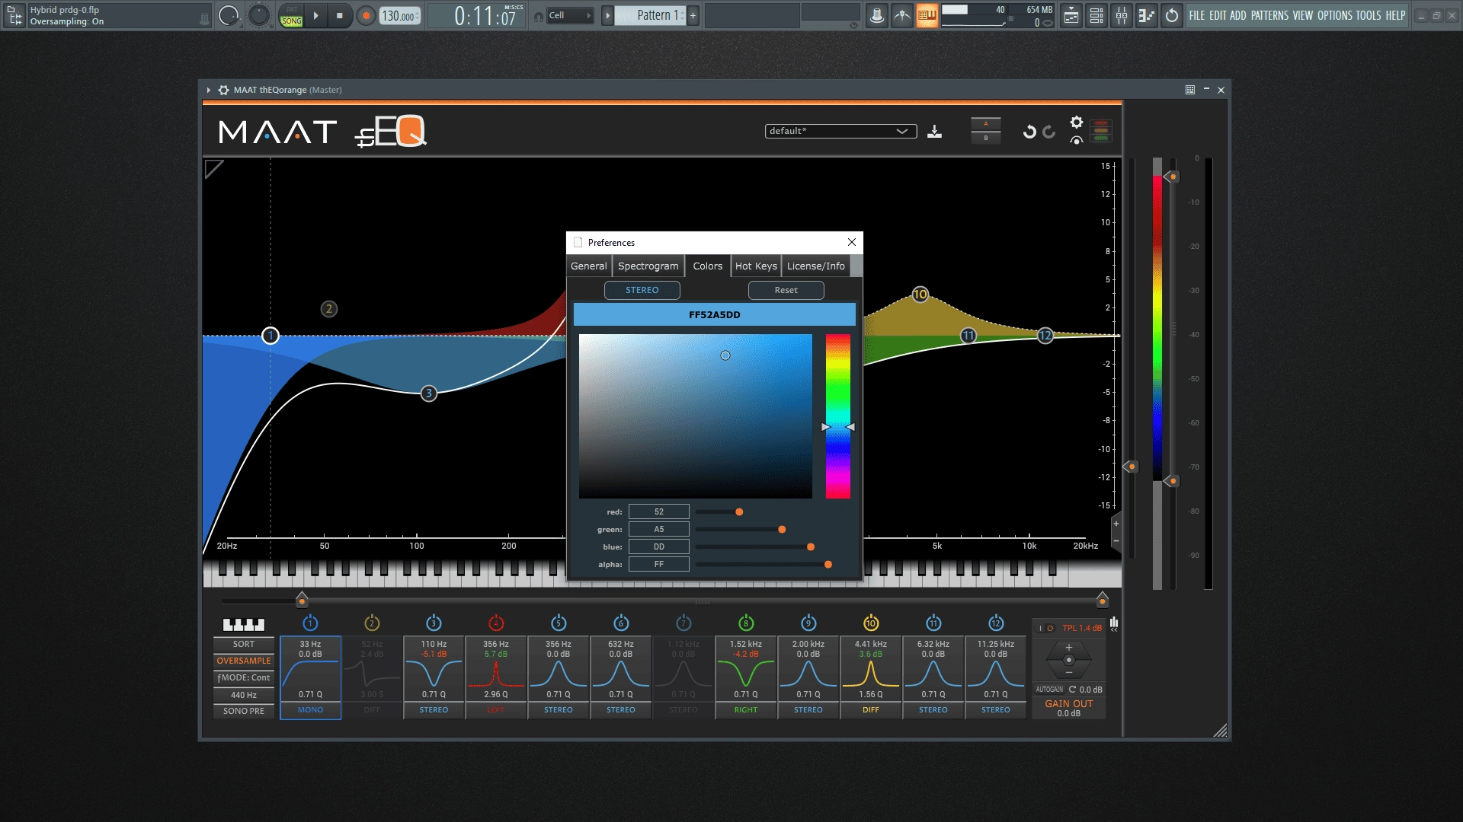Select snapshot A
Viewport: 1463px width, 822px height.
coord(986,124)
